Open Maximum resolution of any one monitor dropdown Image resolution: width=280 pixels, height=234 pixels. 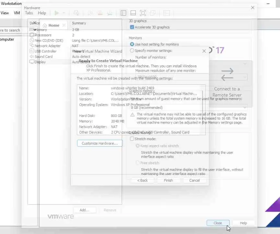click(x=245, y=77)
